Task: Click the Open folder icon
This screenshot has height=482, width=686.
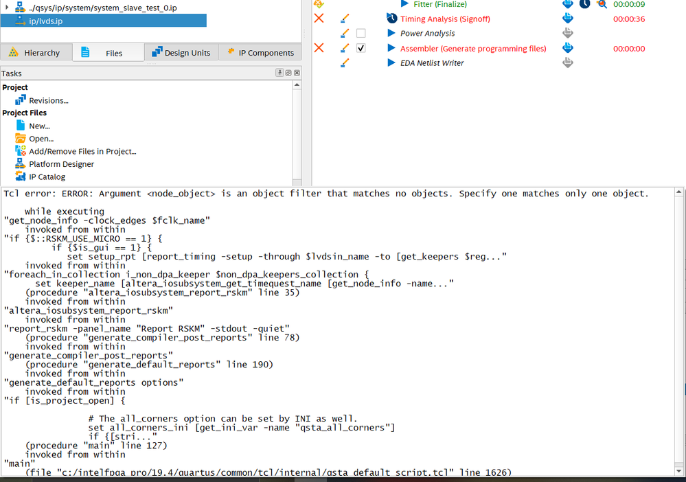Action: [20, 138]
